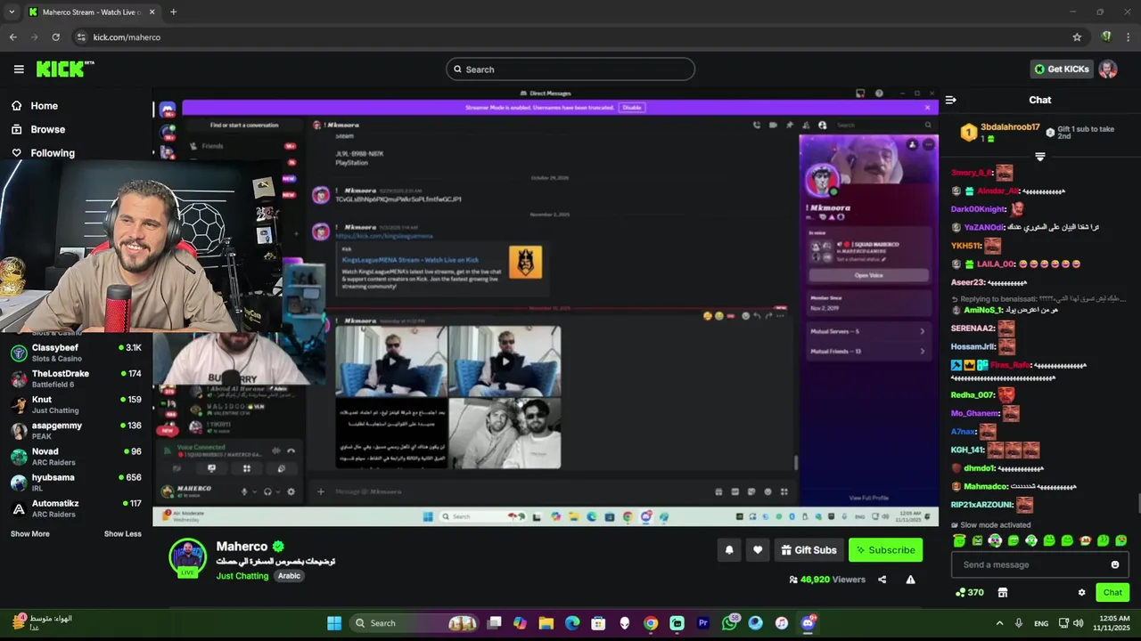Collapse recommended list with Show Less
This screenshot has height=641, width=1141.
[122, 534]
